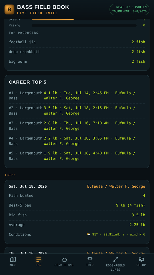Click the sun-cloud weather icon

point(88,235)
